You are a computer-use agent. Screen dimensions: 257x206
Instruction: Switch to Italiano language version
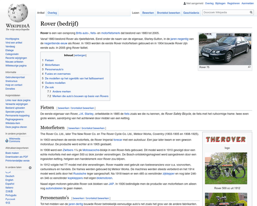(x=10, y=187)
